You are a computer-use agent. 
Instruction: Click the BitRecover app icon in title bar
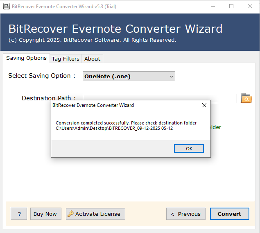pyautogui.click(x=7, y=7)
